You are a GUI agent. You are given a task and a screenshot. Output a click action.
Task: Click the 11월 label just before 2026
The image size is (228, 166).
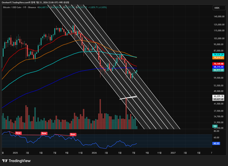pos(81,153)
